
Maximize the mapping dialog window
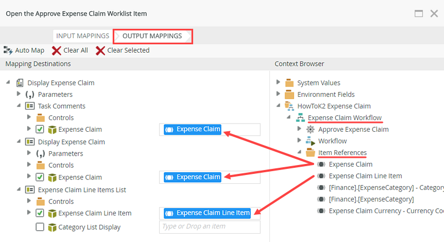click(419, 13)
